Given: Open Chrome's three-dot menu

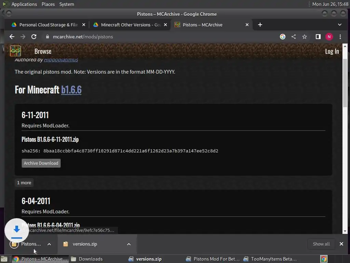Looking at the screenshot, I should click(340, 37).
